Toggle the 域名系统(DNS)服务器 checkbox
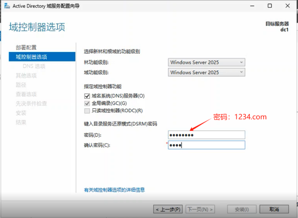 (87, 96)
